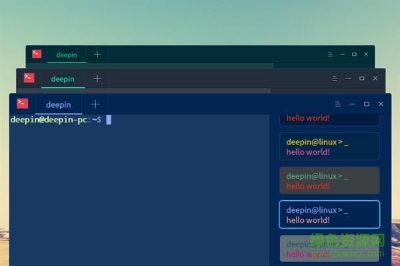This screenshot has height=266, width=400.
Task: Close the middle terminal window
Action: [375, 78]
